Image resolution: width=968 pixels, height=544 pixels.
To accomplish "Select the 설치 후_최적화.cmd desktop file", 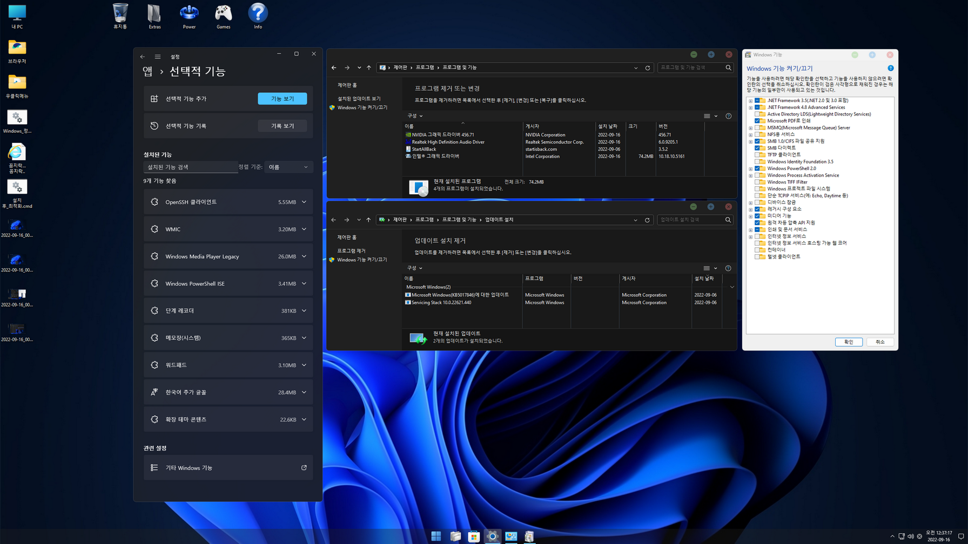I will [17, 194].
